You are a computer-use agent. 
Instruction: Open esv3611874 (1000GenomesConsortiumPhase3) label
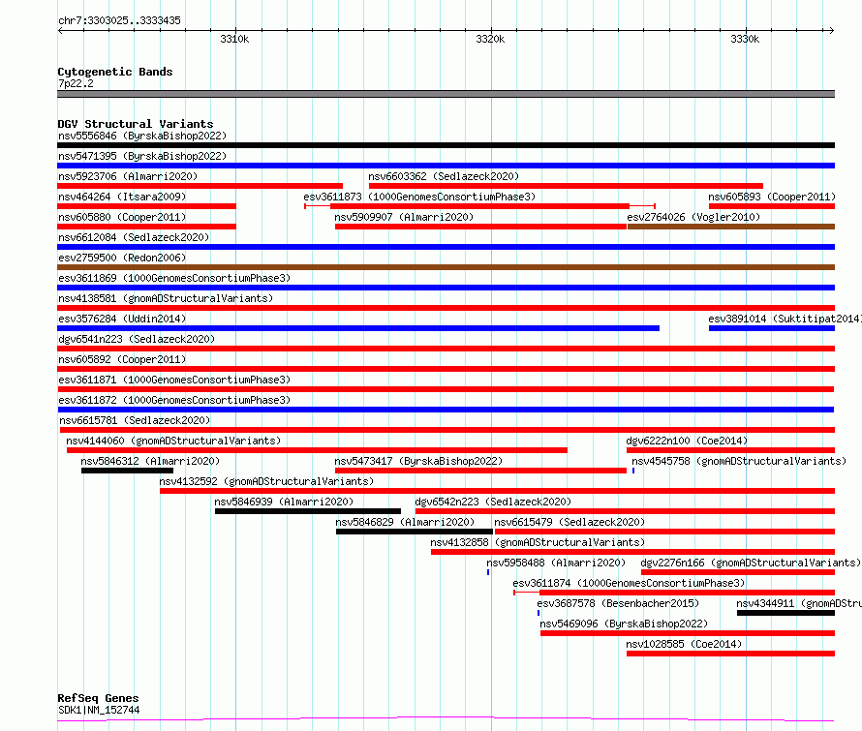pos(629,583)
